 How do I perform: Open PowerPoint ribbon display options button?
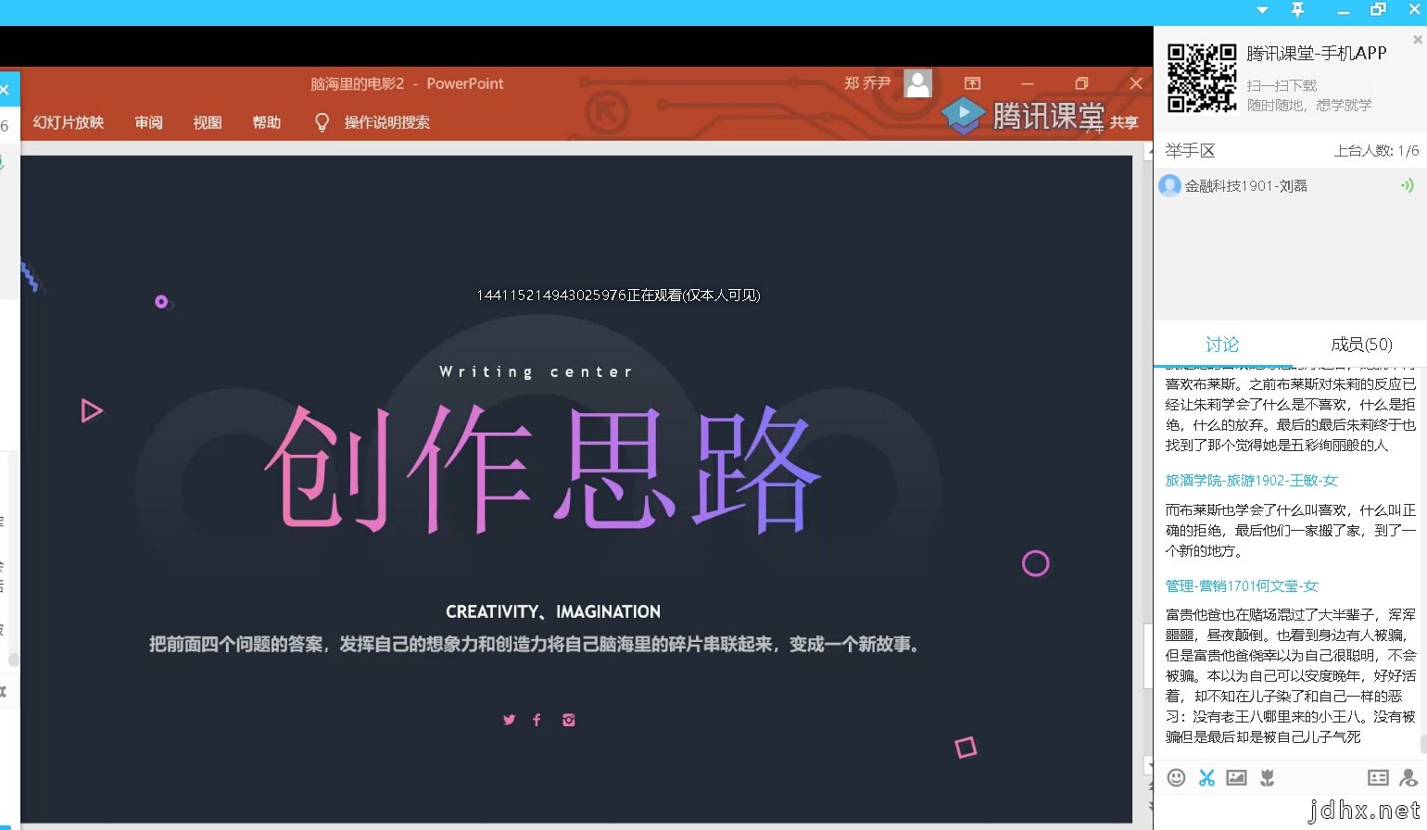(972, 83)
